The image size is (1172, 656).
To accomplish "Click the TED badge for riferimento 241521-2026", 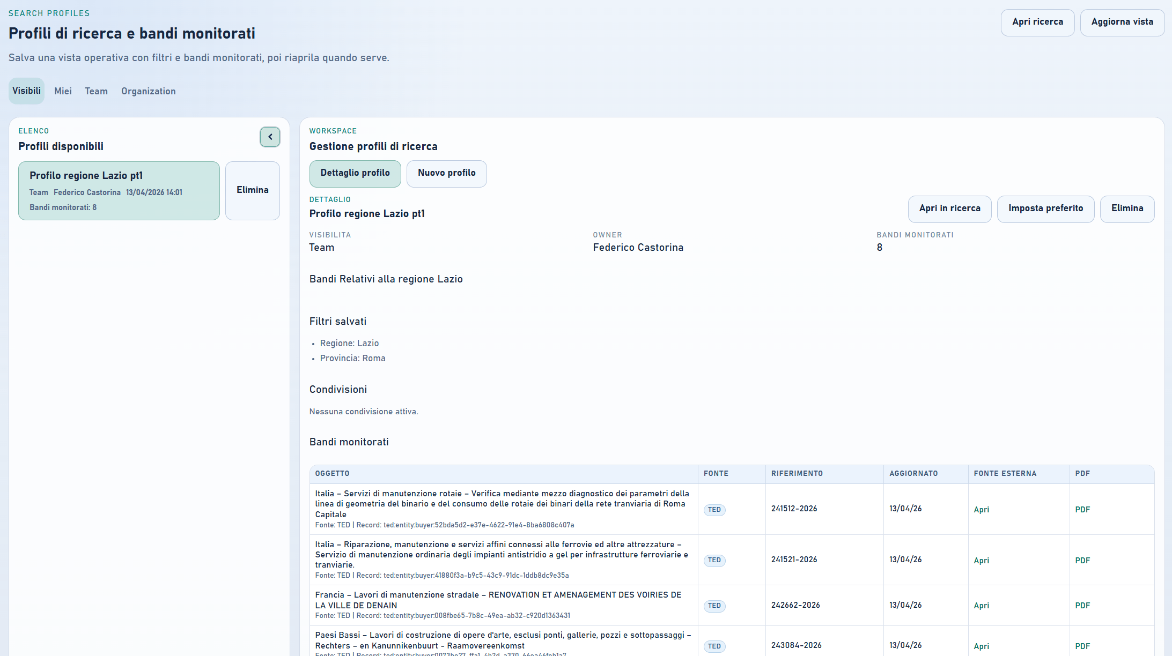I will (x=714, y=560).
